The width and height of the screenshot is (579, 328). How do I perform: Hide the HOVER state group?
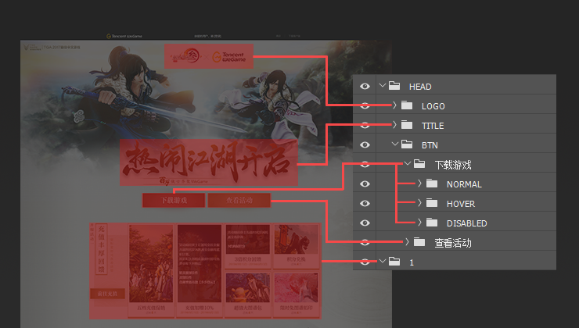365,203
